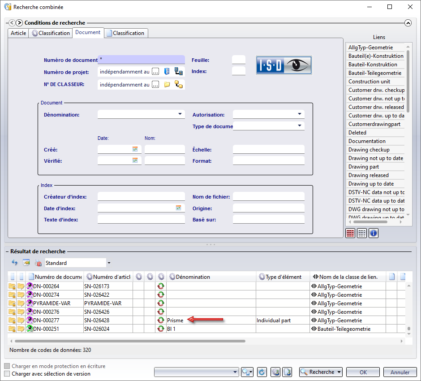
Task: Click the update icon in the DN-000277 row
Action: pyautogui.click(x=160, y=320)
